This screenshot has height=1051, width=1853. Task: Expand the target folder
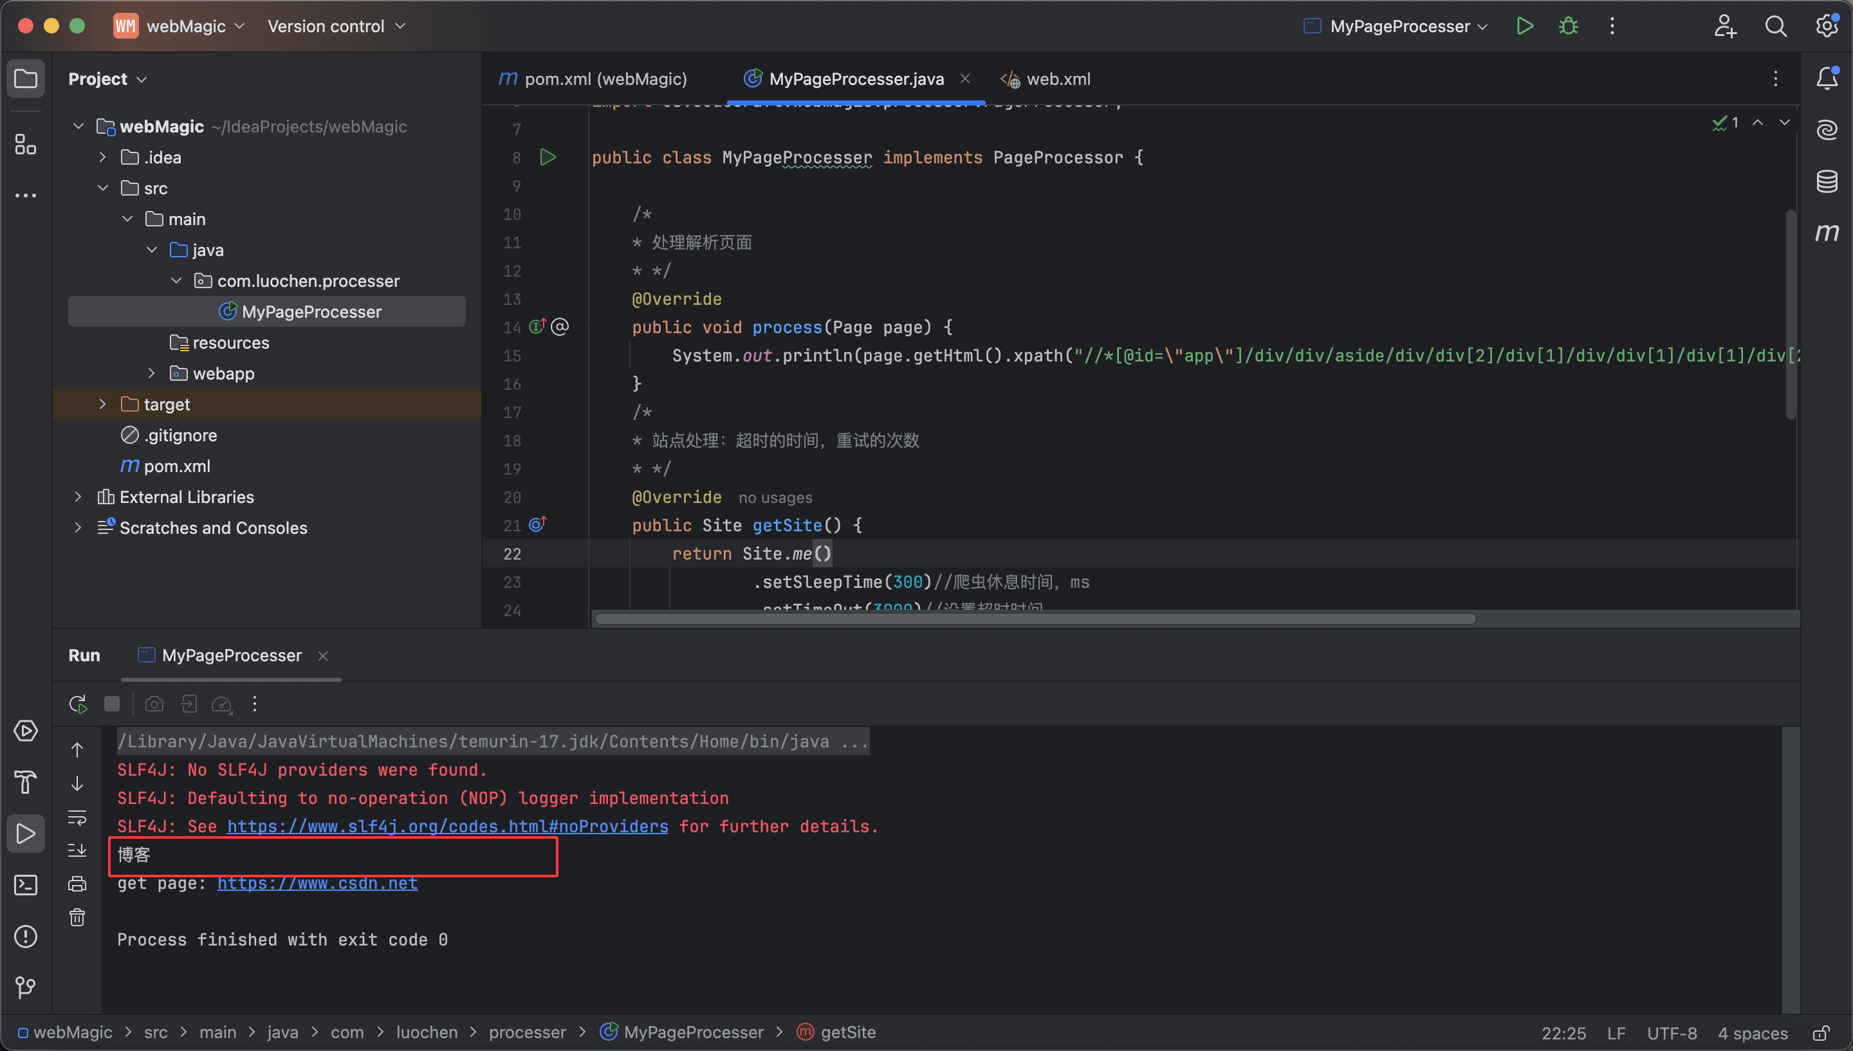click(x=102, y=404)
